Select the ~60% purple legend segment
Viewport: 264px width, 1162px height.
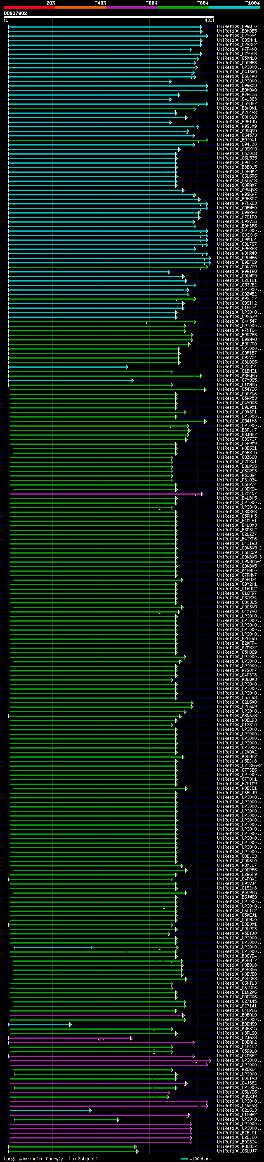[x=132, y=7]
